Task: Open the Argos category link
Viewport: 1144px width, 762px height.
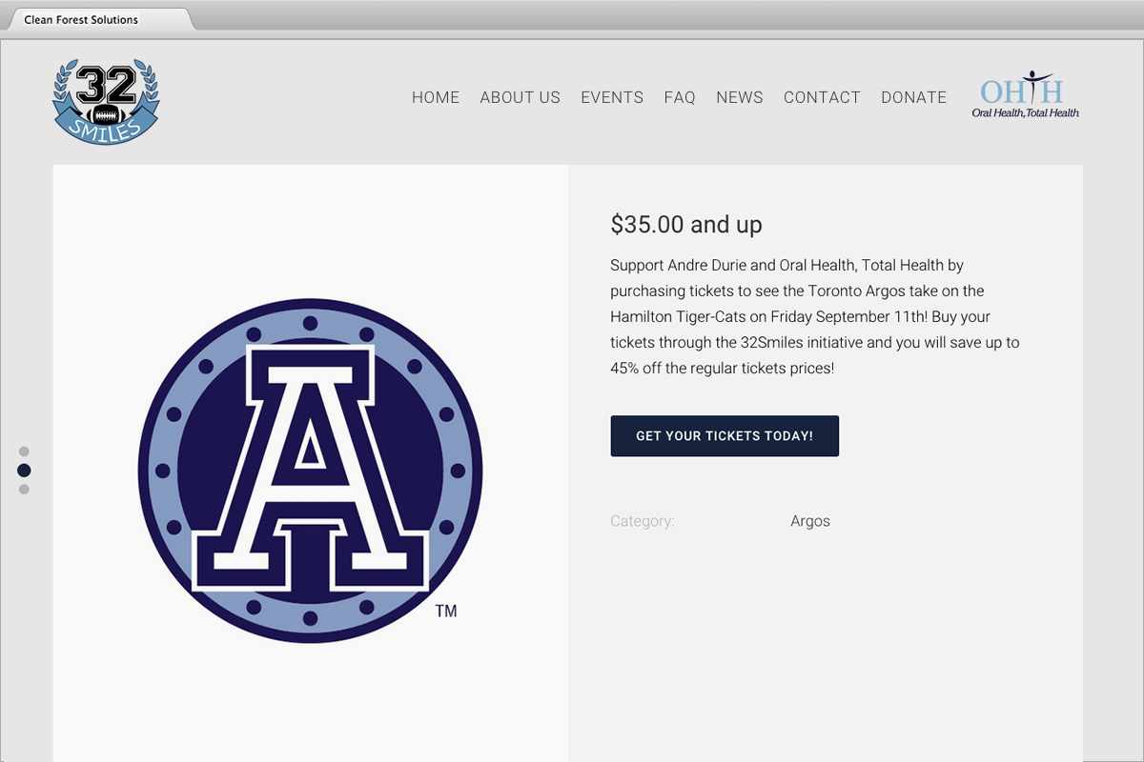Action: tap(810, 521)
